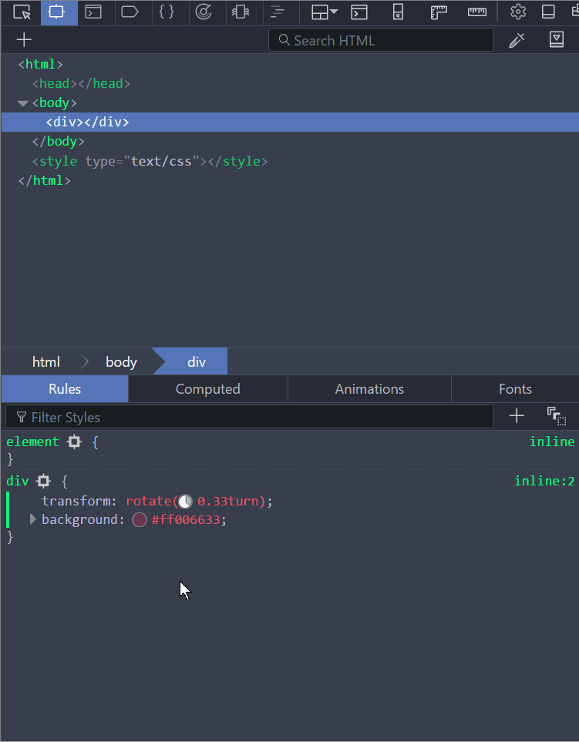Toggle the pseudo-class panel icon

click(x=557, y=416)
